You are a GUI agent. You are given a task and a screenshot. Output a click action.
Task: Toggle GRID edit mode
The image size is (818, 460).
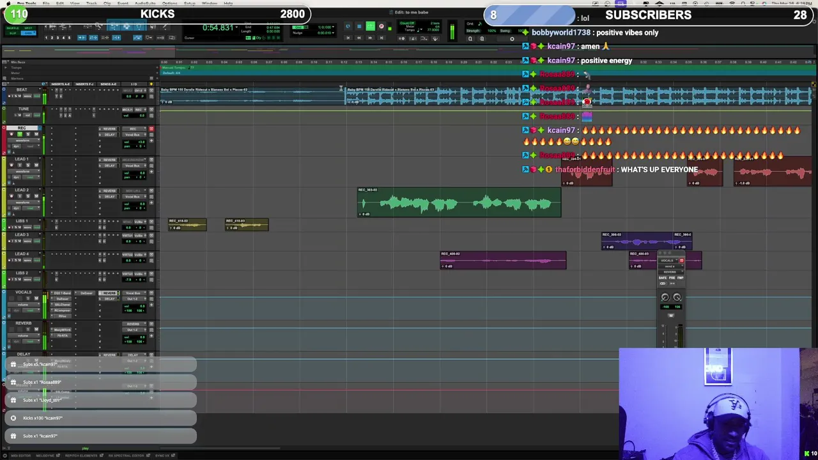tap(28, 33)
